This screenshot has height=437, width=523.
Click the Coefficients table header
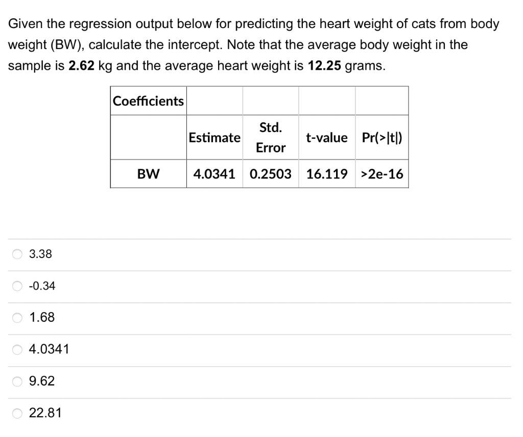[x=148, y=101]
